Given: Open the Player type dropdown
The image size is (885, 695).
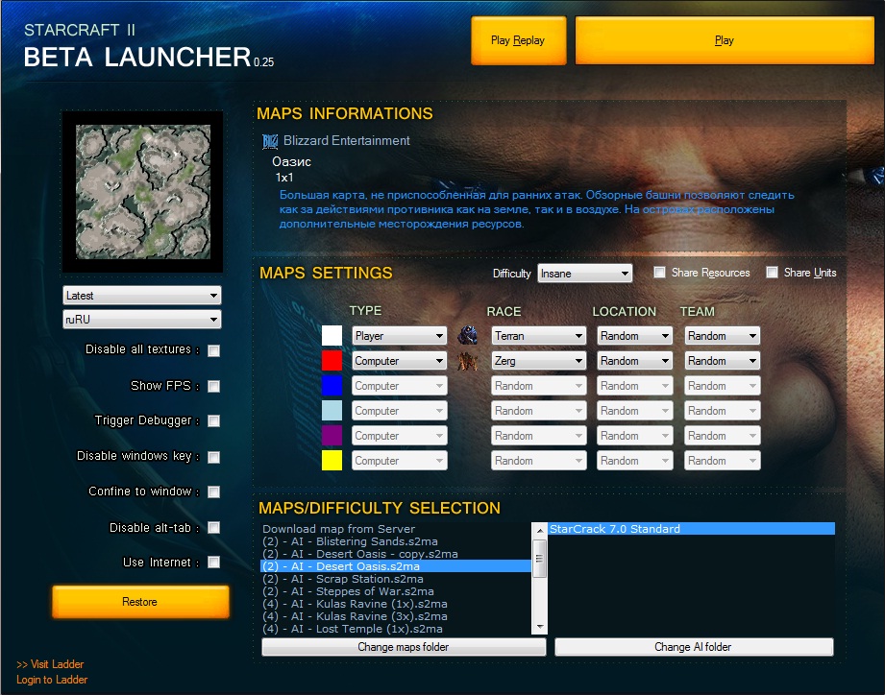Looking at the screenshot, I should coord(399,336).
